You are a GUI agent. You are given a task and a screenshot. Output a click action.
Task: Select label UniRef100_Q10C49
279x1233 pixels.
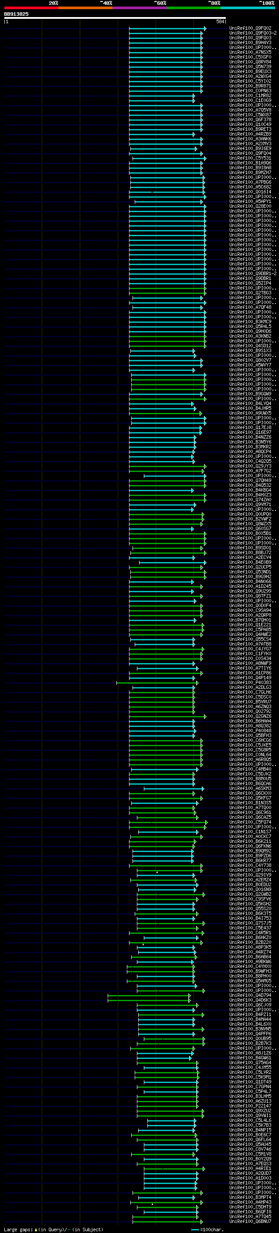click(x=250, y=125)
